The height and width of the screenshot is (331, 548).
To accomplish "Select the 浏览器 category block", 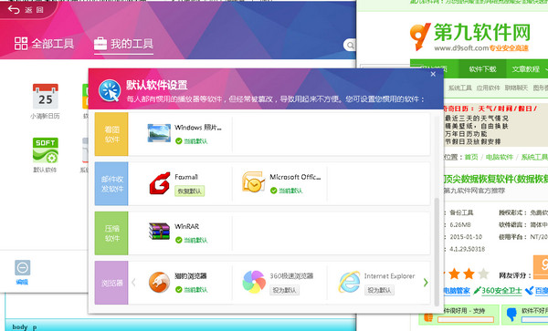I will [111, 283].
